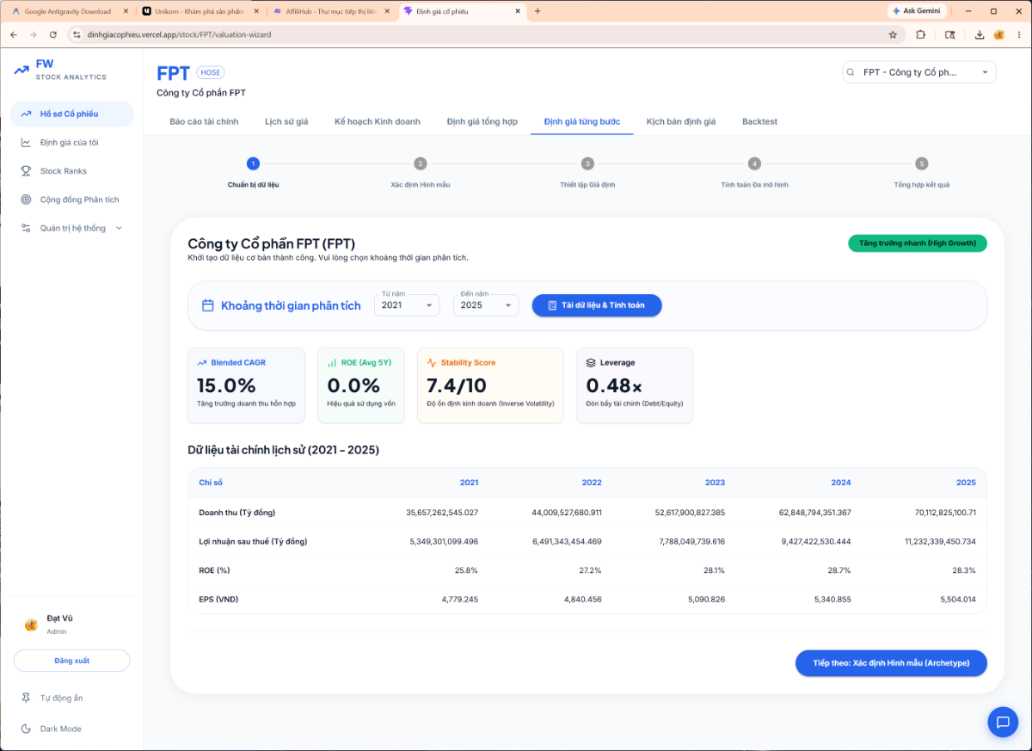Click the Stability Score pulse icon
Viewport: 1032px width, 751px height.
coord(432,363)
